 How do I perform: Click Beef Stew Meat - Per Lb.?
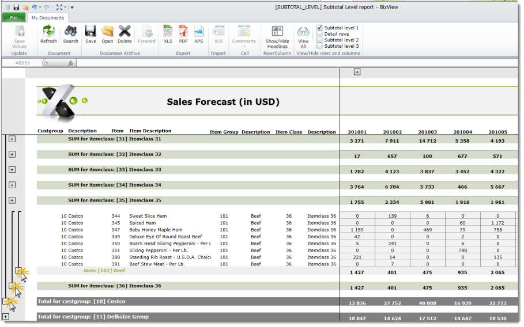coord(157,264)
